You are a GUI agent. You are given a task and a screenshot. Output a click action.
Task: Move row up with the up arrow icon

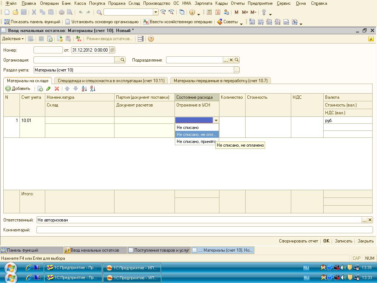[x=67, y=89]
